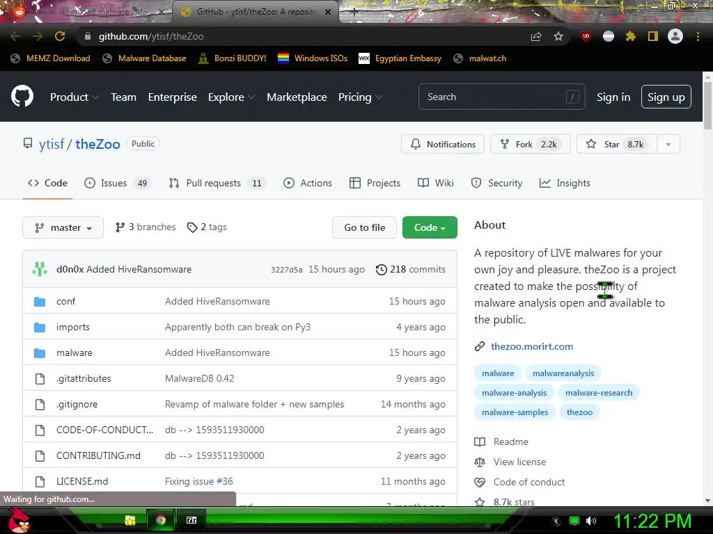Expand the Star lists dropdown arrow
Screen dimensions: 713x534
click(668, 145)
